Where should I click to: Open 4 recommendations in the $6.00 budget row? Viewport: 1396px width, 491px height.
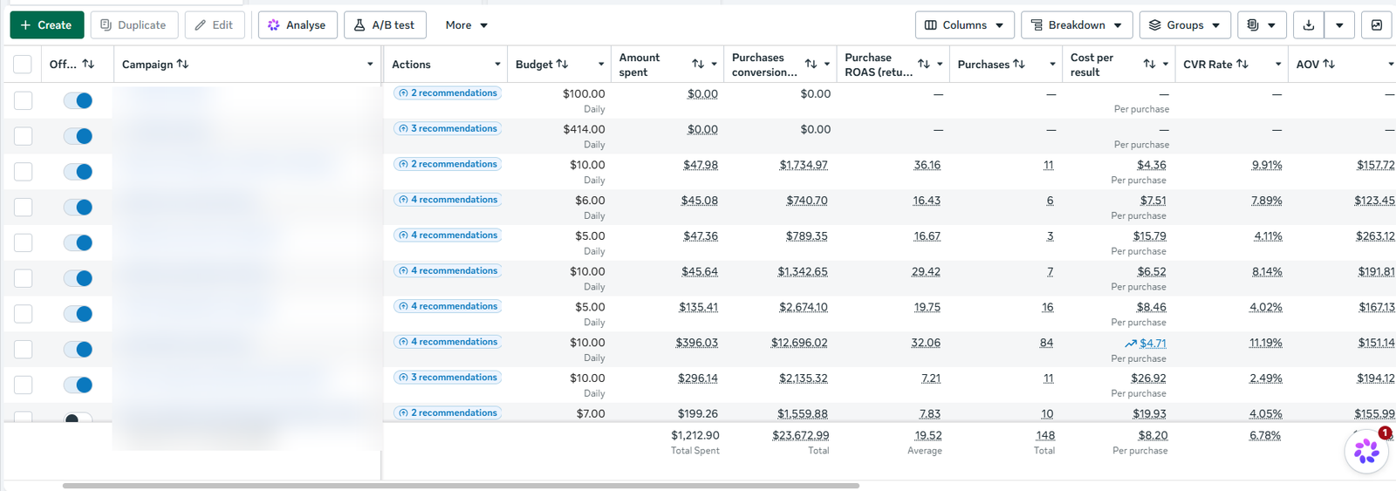[448, 200]
